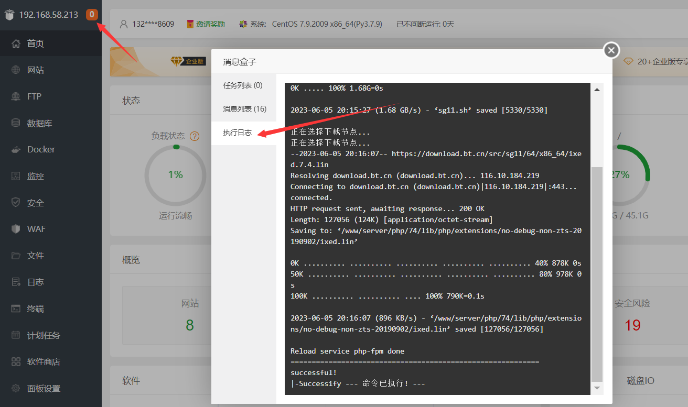
Task: Click the log scrollbar up arrow
Action: coord(597,90)
